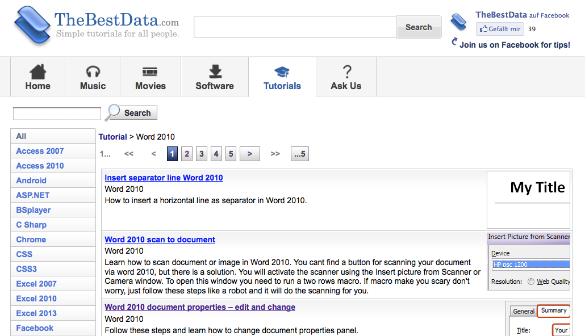The height and width of the screenshot is (336, 585).
Task: Select All in category sidebar
Action: (53, 136)
